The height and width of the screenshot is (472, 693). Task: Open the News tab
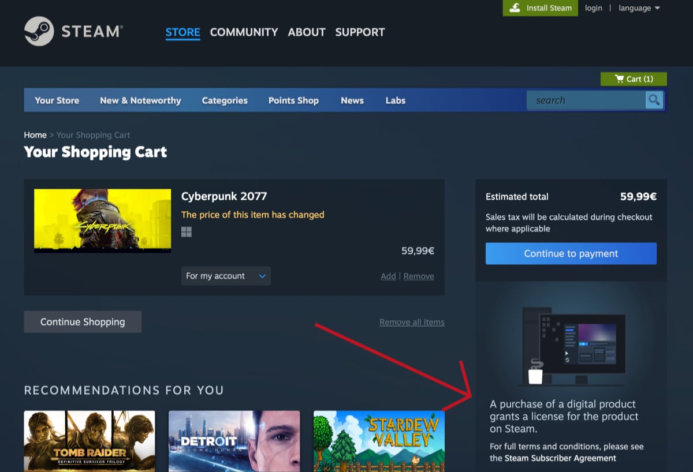tap(352, 100)
